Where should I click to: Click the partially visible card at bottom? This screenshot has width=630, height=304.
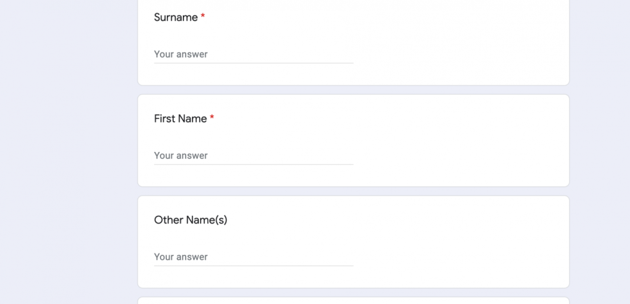(353, 301)
